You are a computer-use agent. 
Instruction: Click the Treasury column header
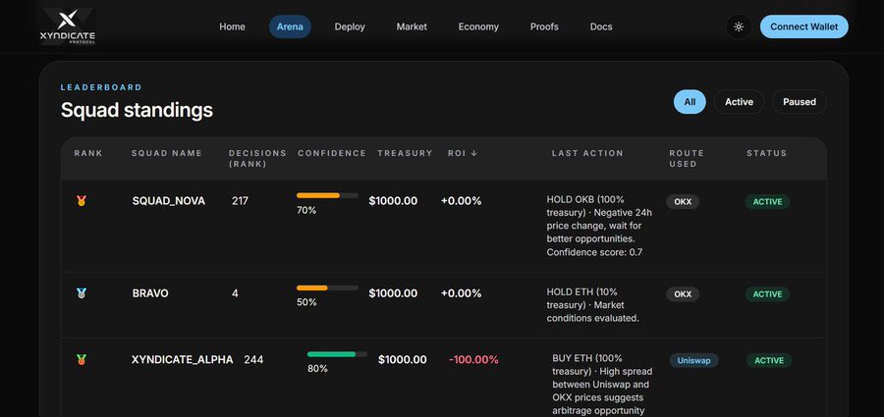pyautogui.click(x=405, y=153)
